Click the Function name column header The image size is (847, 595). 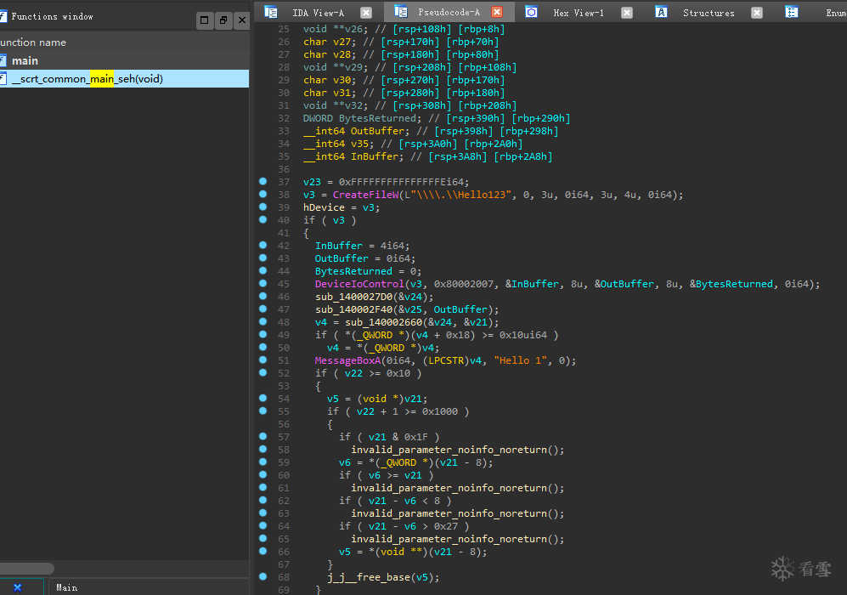pyautogui.click(x=34, y=42)
